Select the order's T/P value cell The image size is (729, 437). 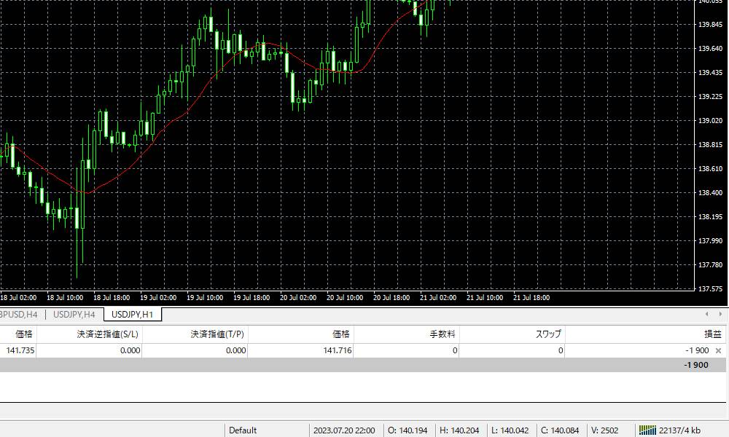(235, 350)
